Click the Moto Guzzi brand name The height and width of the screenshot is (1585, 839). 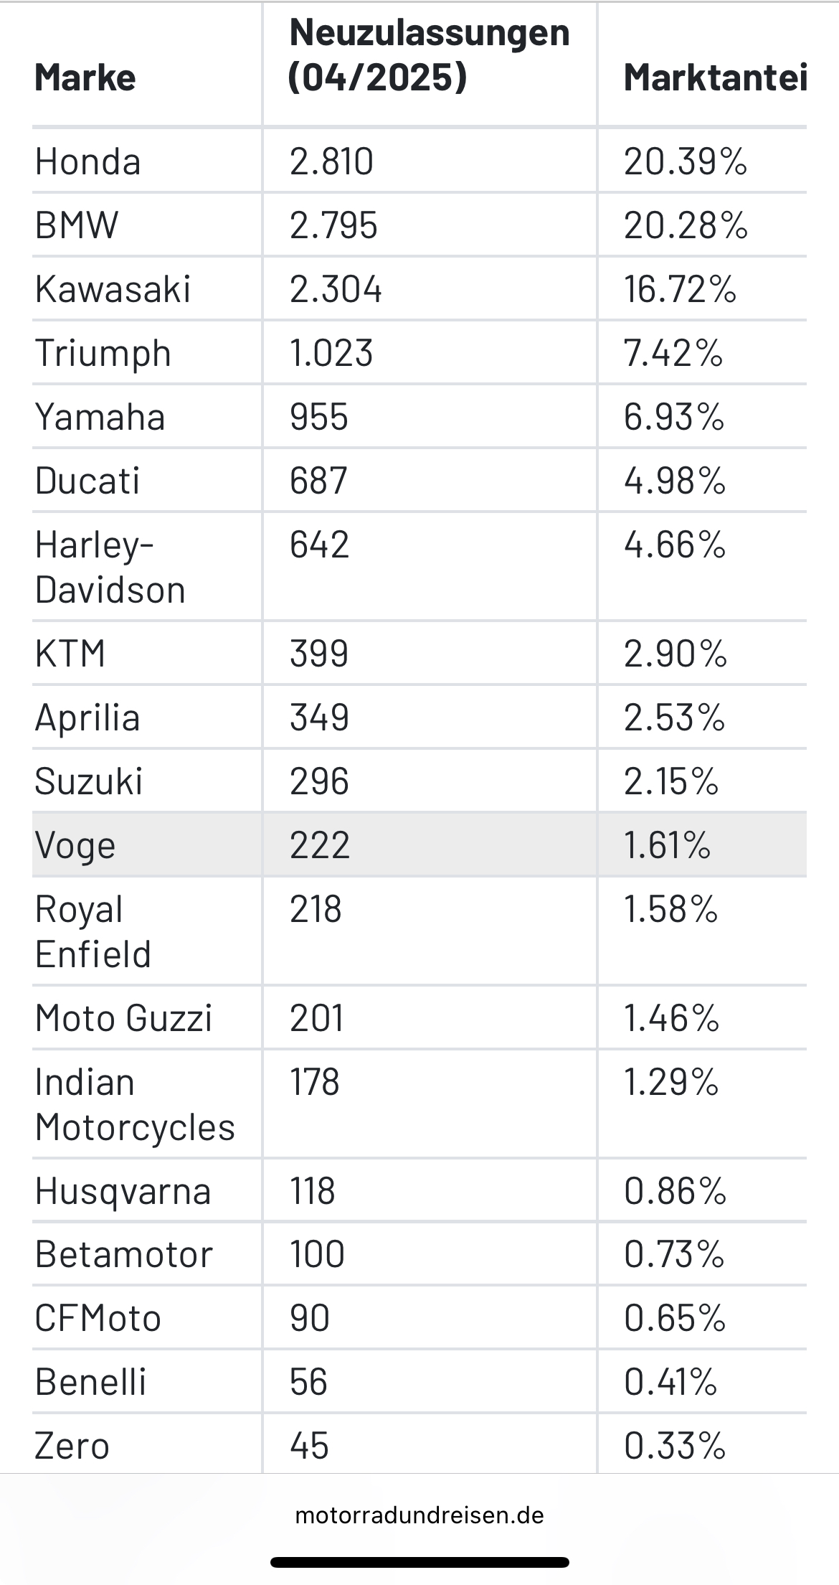[124, 1018]
